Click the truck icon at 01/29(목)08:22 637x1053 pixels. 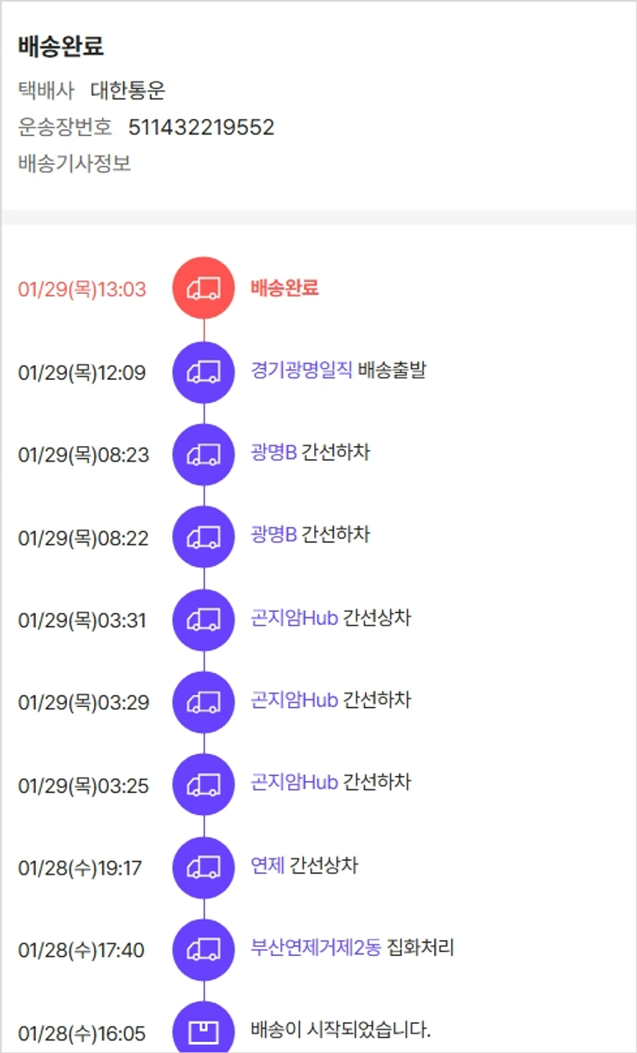(x=203, y=537)
